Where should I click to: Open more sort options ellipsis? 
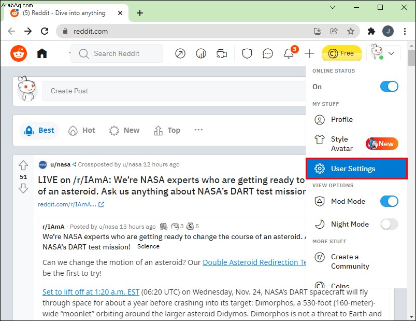198,130
